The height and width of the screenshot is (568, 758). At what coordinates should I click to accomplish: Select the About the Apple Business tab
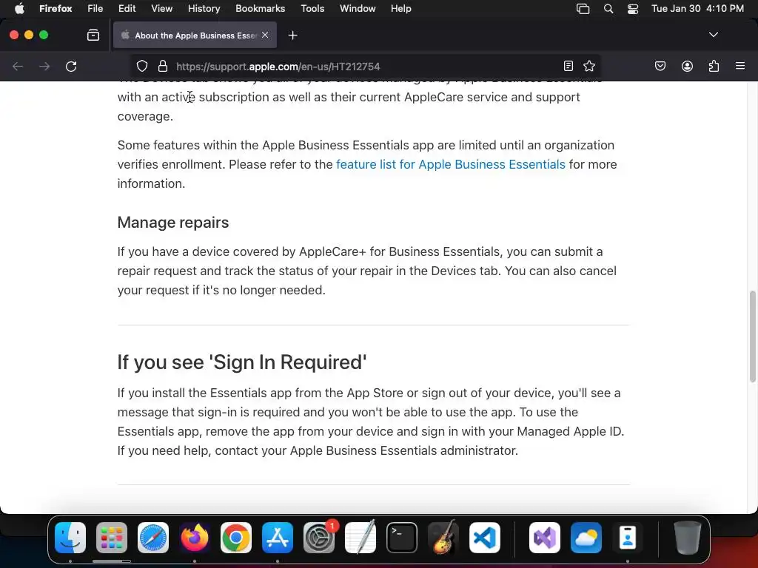point(195,35)
